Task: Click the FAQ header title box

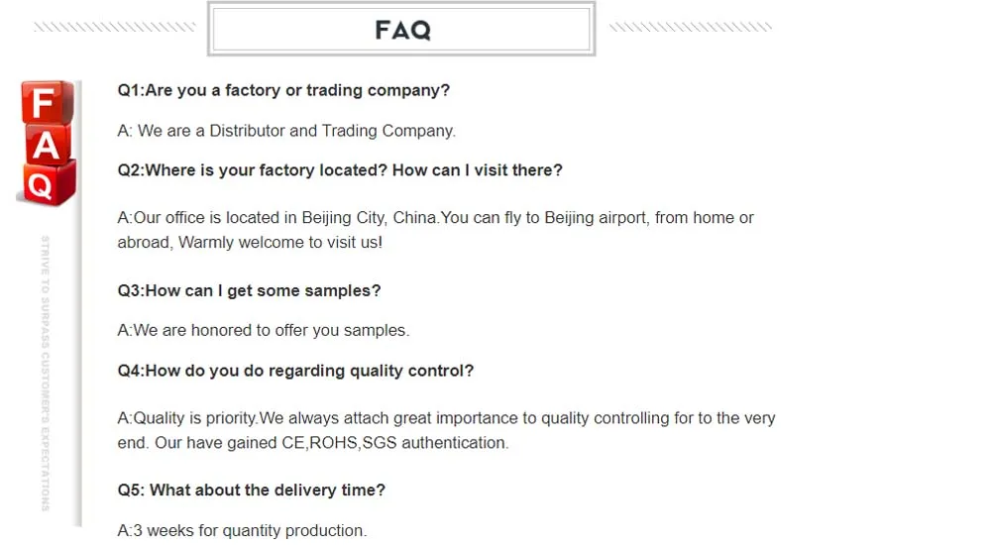Action: click(x=401, y=30)
